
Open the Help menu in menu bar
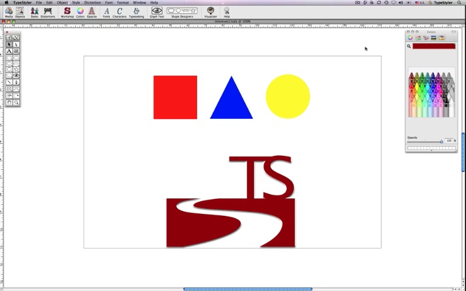[154, 2]
